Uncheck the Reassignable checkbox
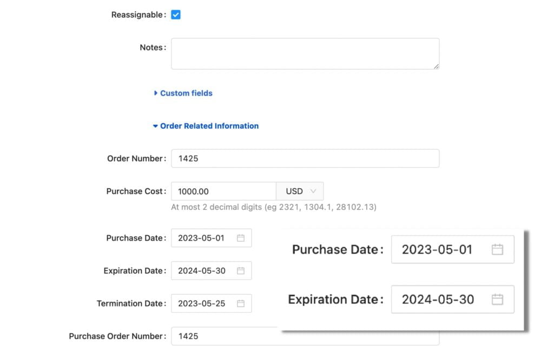This screenshot has width=554, height=346. (x=175, y=15)
